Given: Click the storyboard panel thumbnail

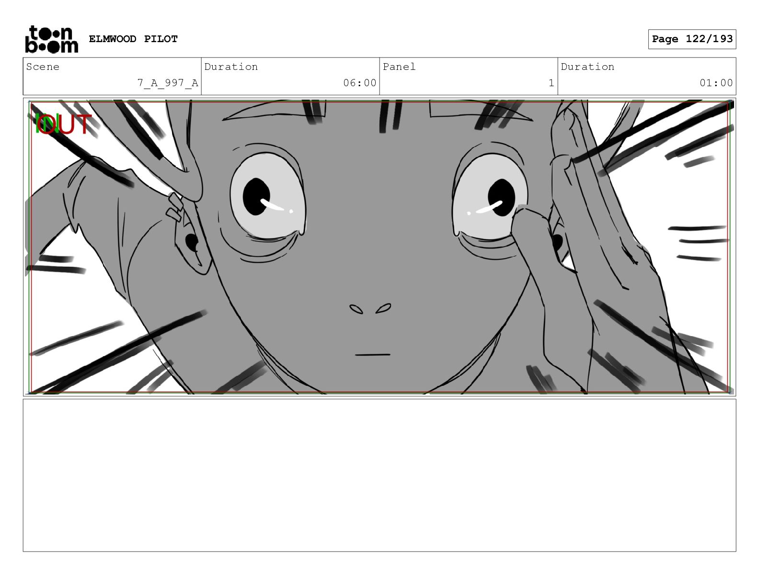Looking at the screenshot, I should coord(379,247).
